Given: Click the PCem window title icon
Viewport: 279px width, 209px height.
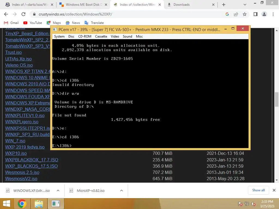Looking at the screenshot, I should [x=55, y=29].
